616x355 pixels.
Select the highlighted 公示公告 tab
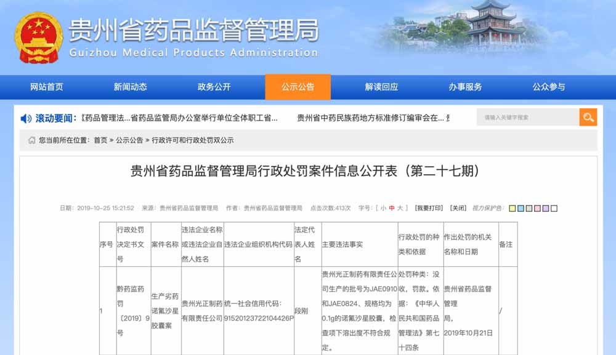[x=298, y=87]
